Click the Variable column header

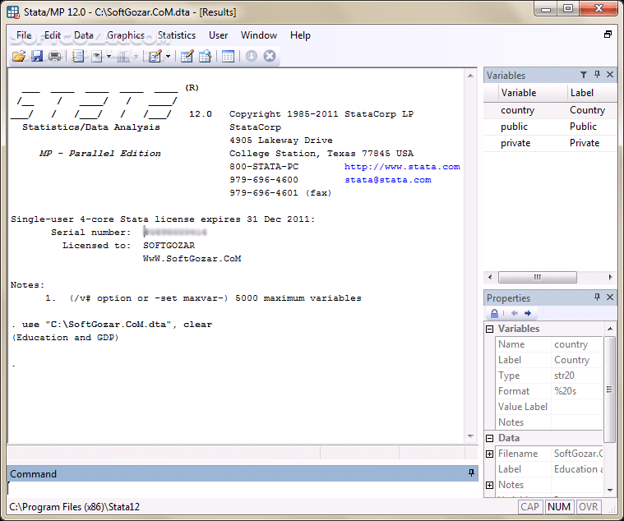533,93
